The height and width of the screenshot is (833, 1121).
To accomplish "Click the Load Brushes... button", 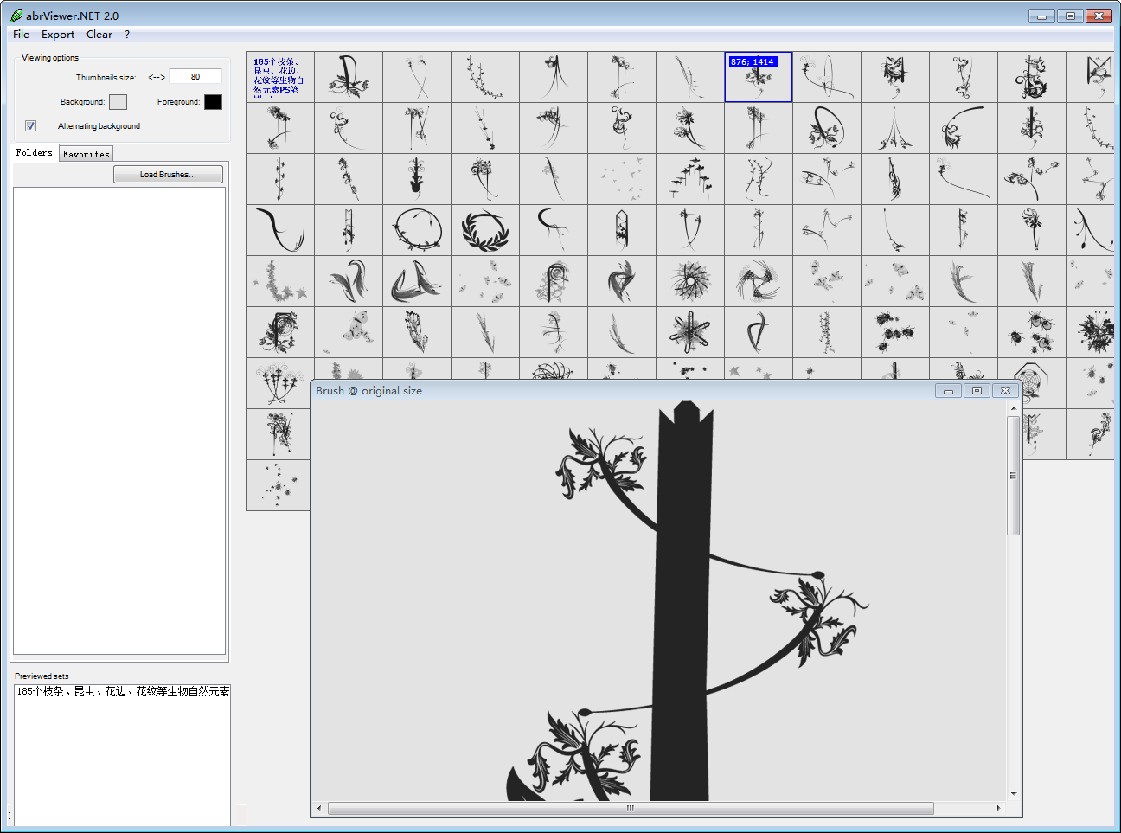I will tap(168, 175).
